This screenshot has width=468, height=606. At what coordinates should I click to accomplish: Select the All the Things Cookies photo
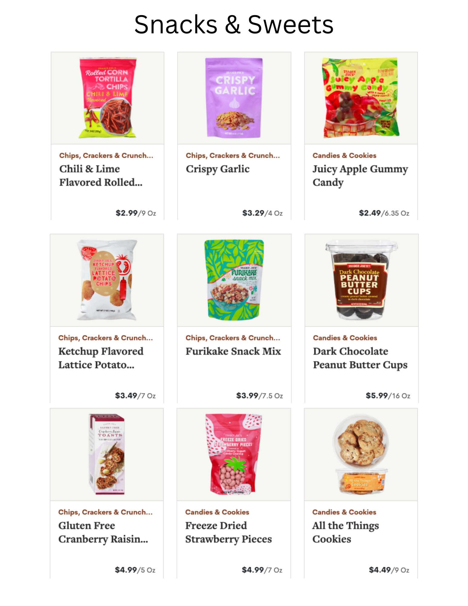point(360,454)
